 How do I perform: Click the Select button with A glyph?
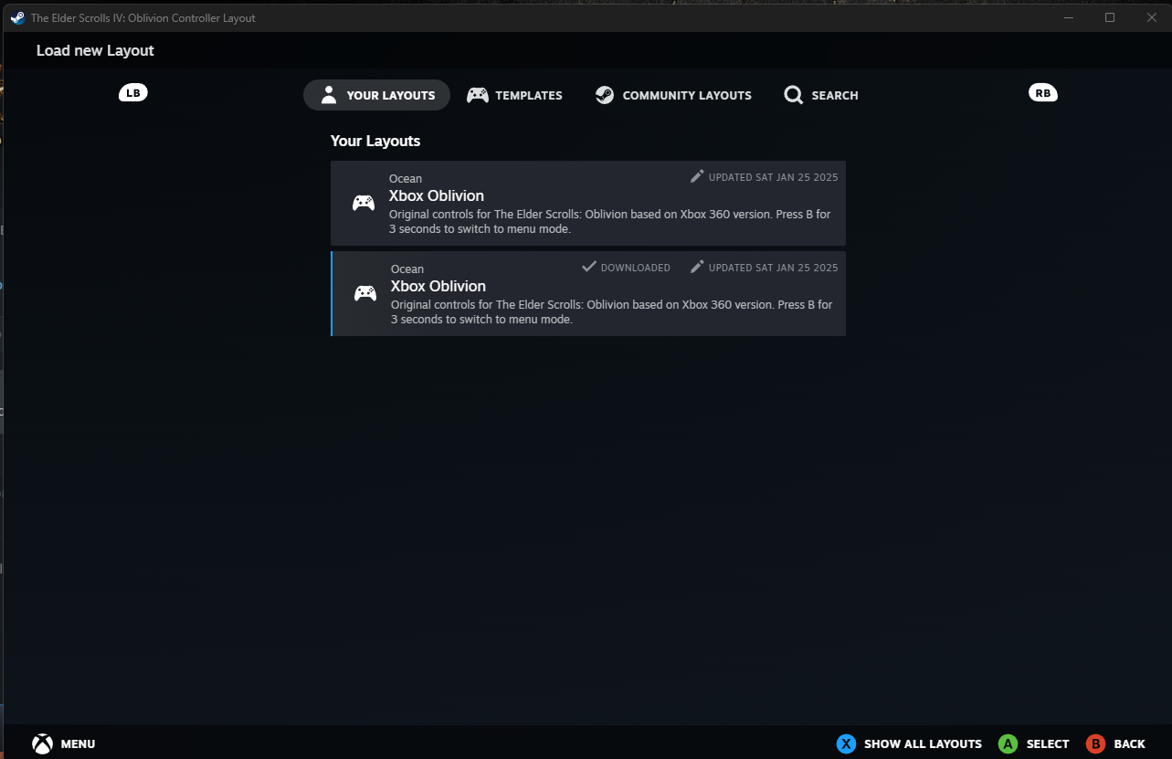1033,743
